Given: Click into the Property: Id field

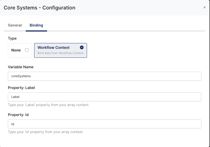Looking at the screenshot, I should pyautogui.click(x=105, y=124).
